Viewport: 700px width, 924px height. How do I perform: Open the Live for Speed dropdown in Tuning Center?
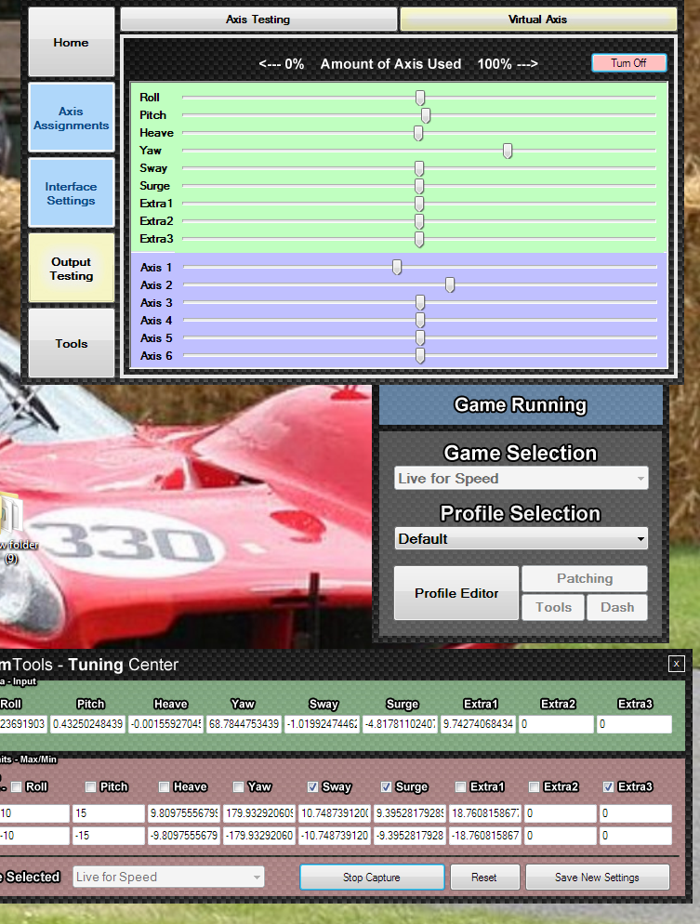(x=168, y=877)
